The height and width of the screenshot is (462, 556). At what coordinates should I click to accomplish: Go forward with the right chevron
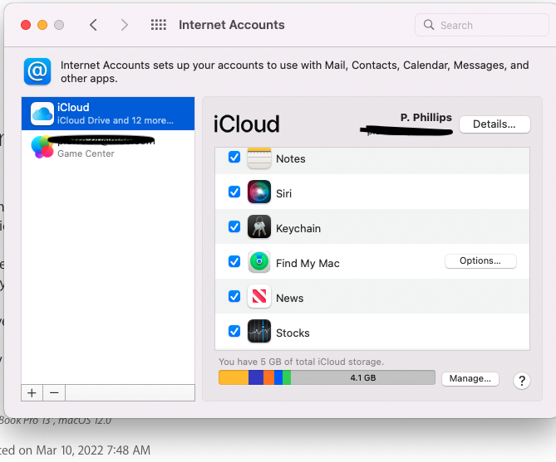coord(124,25)
